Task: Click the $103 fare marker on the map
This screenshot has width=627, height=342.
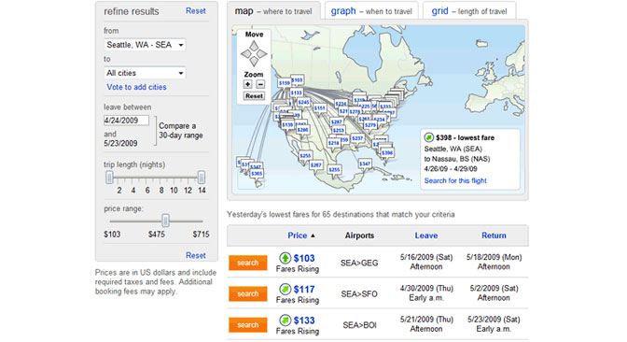Action: click(x=297, y=80)
